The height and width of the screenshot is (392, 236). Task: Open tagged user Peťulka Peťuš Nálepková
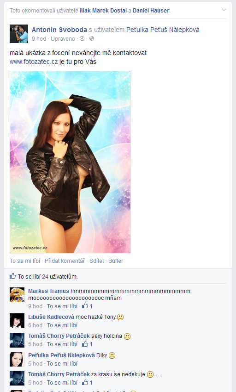[163, 30]
